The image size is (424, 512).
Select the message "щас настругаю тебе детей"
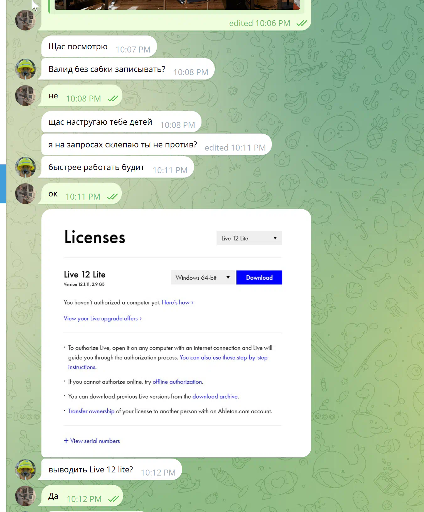[121, 122]
